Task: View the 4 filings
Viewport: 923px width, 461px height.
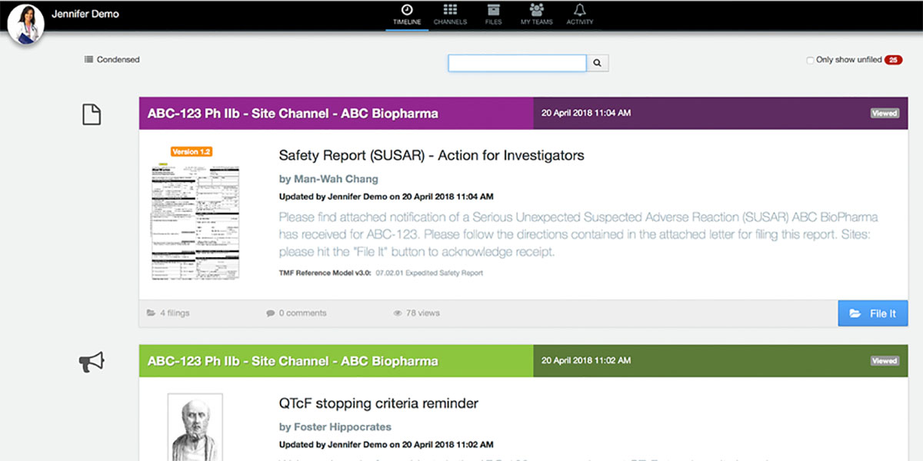Action: (168, 313)
